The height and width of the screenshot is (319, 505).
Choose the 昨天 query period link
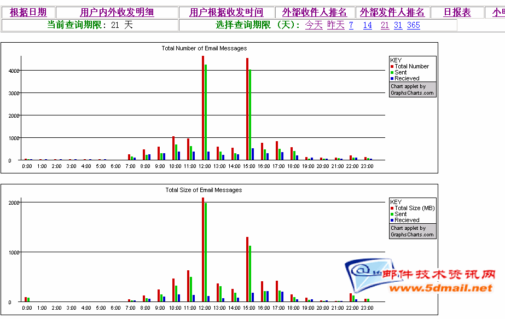(336, 25)
